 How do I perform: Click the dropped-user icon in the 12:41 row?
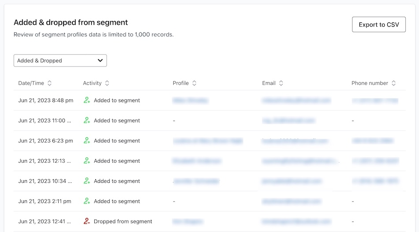pyautogui.click(x=87, y=221)
